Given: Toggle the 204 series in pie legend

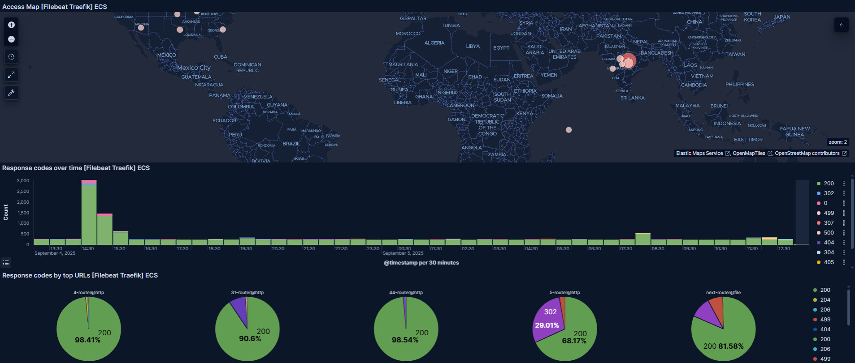Looking at the screenshot, I should [825, 300].
